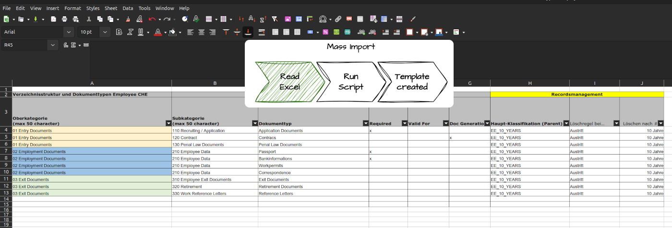
Task: Click the Print icon
Action: coord(64,19)
